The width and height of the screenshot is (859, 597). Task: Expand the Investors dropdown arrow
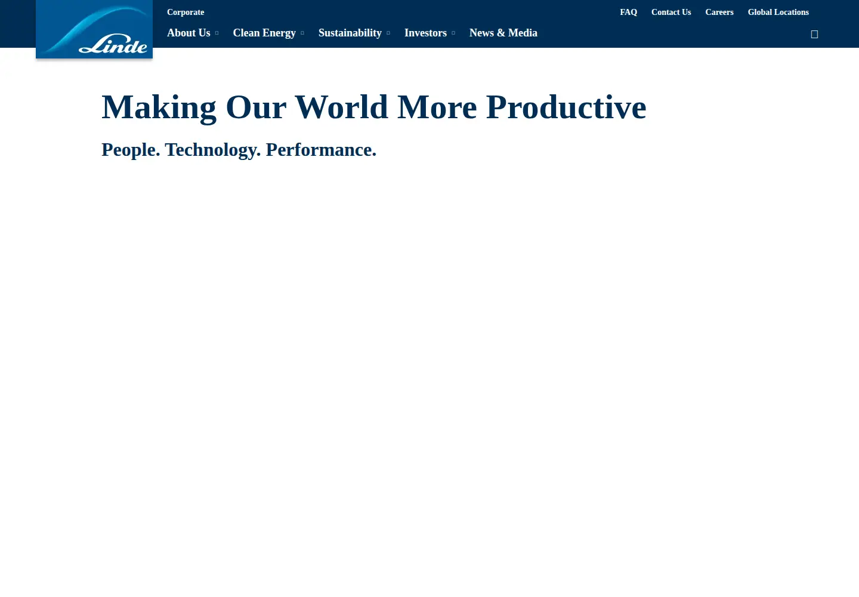click(x=453, y=33)
